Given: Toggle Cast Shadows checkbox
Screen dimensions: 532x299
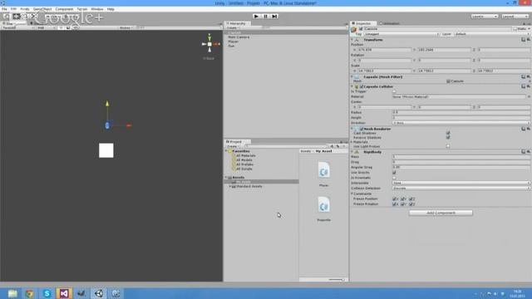Looking at the screenshot, I should pos(448,133).
